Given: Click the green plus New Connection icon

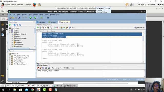Looking at the screenshot, I should point(10,25).
